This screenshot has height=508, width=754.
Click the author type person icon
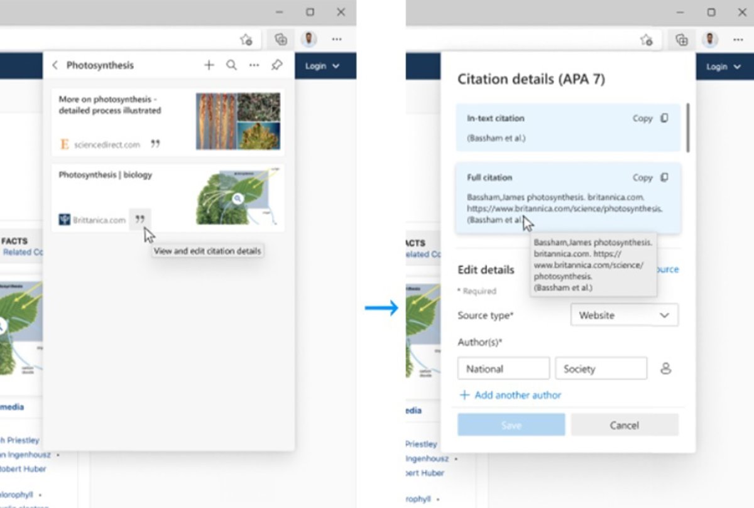[x=666, y=369]
